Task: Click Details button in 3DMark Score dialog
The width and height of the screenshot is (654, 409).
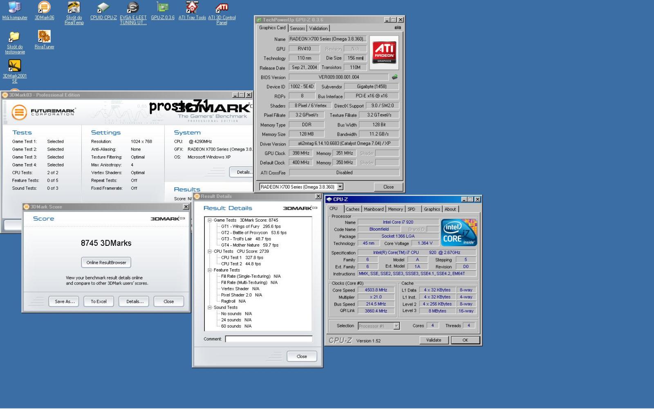Action: 134,301
